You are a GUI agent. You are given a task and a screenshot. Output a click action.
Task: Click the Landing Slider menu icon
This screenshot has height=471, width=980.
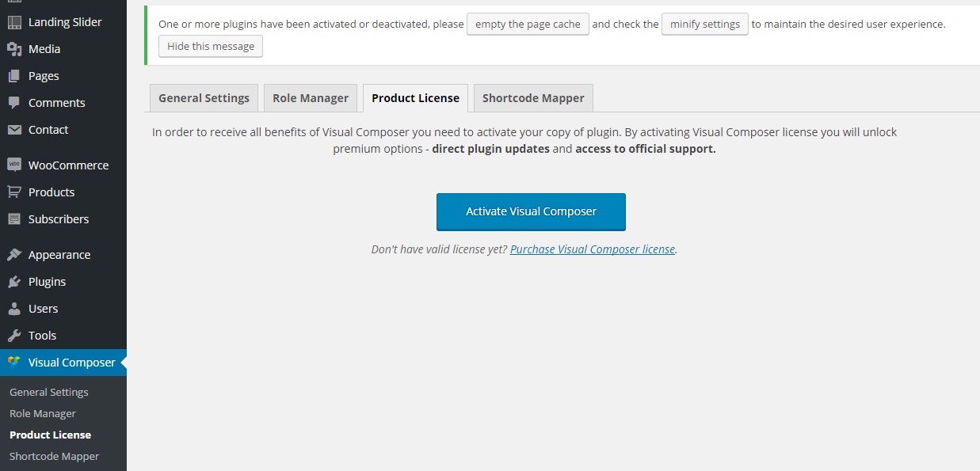pyautogui.click(x=13, y=22)
